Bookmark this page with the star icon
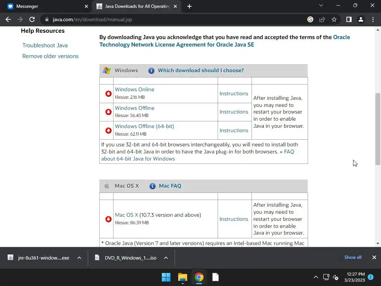This screenshot has width=381, height=286. (334, 19)
